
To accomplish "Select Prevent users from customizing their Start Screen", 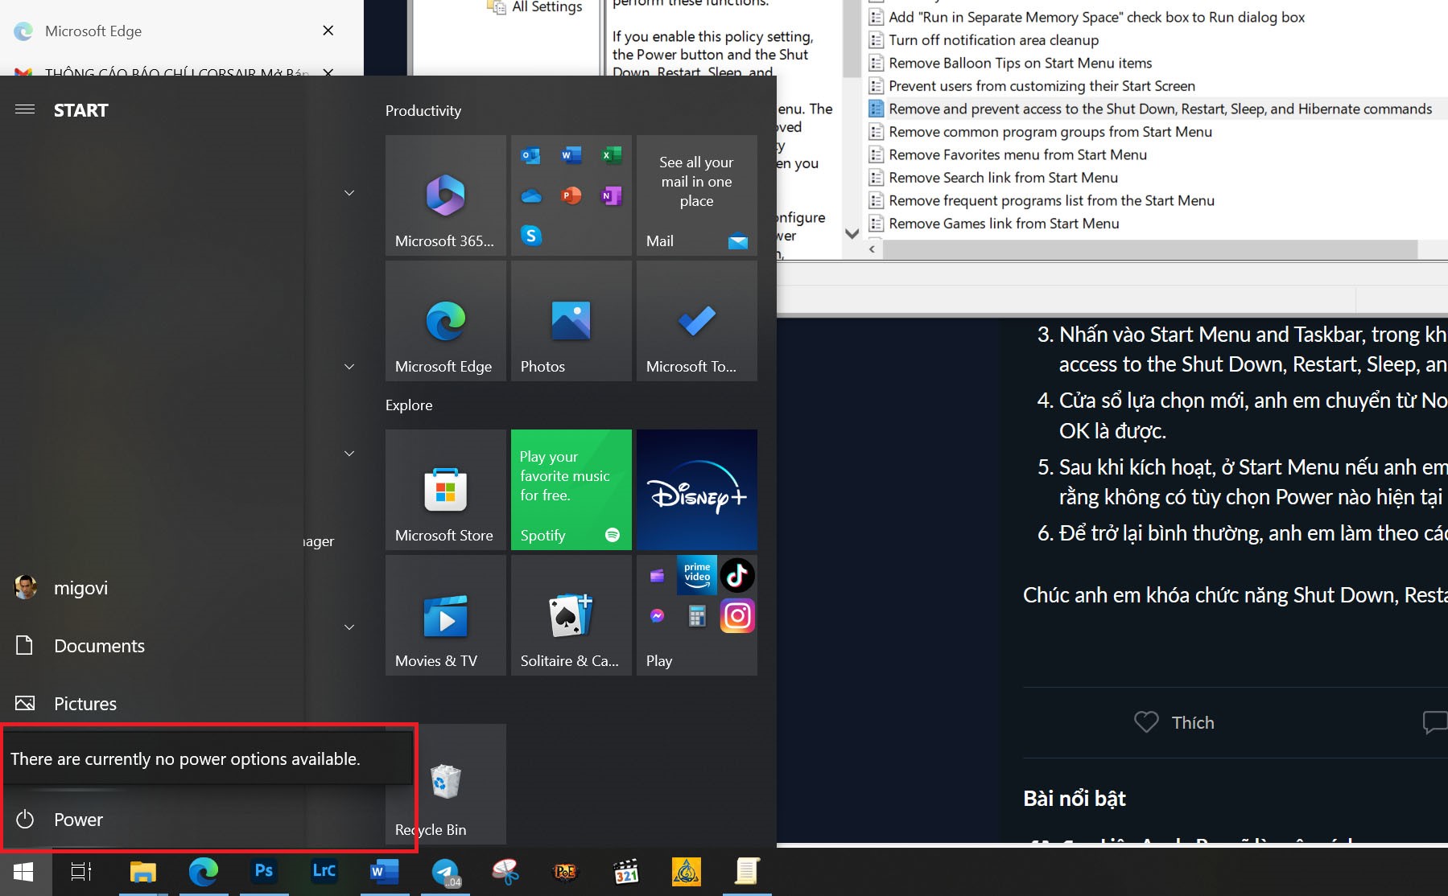I will (1042, 86).
